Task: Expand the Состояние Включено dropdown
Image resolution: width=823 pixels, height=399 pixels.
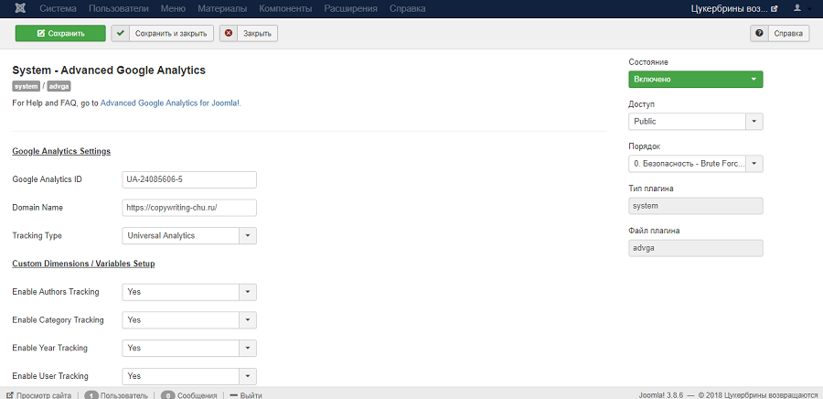Action: (695, 80)
